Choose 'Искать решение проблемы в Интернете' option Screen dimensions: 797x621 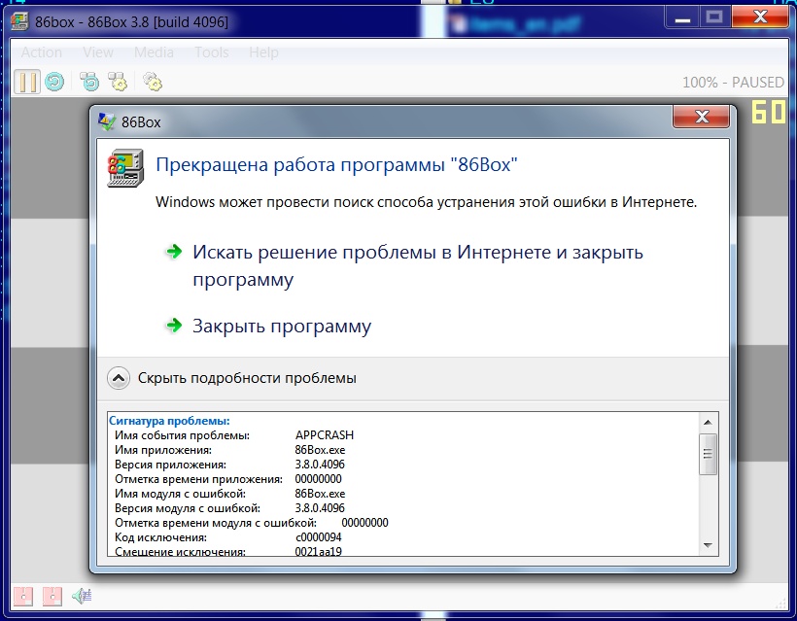pyautogui.click(x=404, y=265)
